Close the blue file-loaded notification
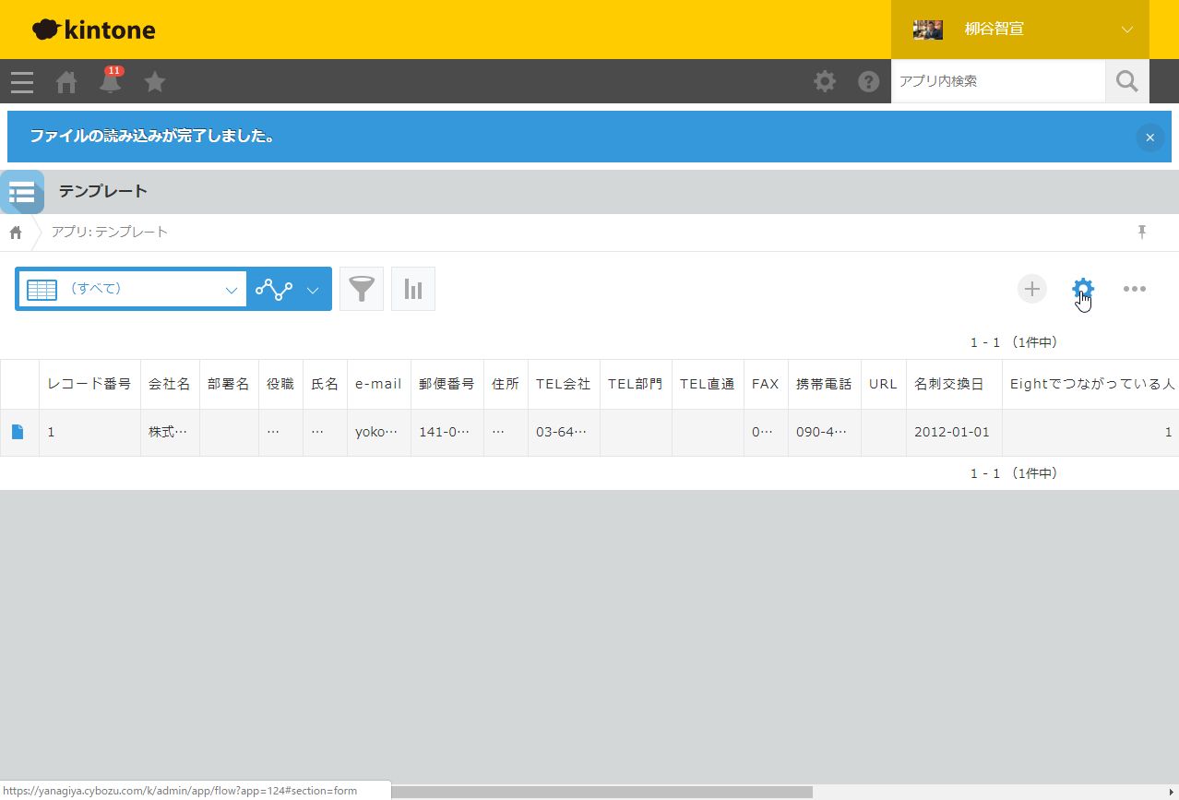This screenshot has width=1179, height=800. 1149,137
